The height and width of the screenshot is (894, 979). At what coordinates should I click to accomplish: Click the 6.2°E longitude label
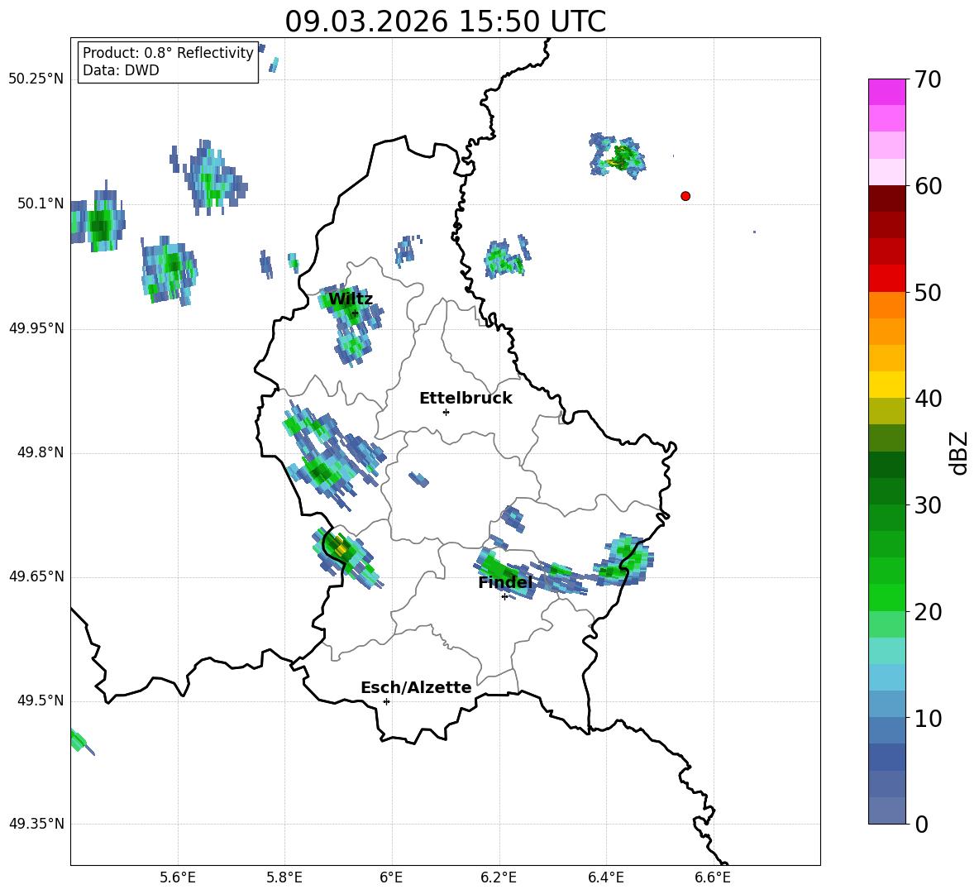click(x=499, y=878)
